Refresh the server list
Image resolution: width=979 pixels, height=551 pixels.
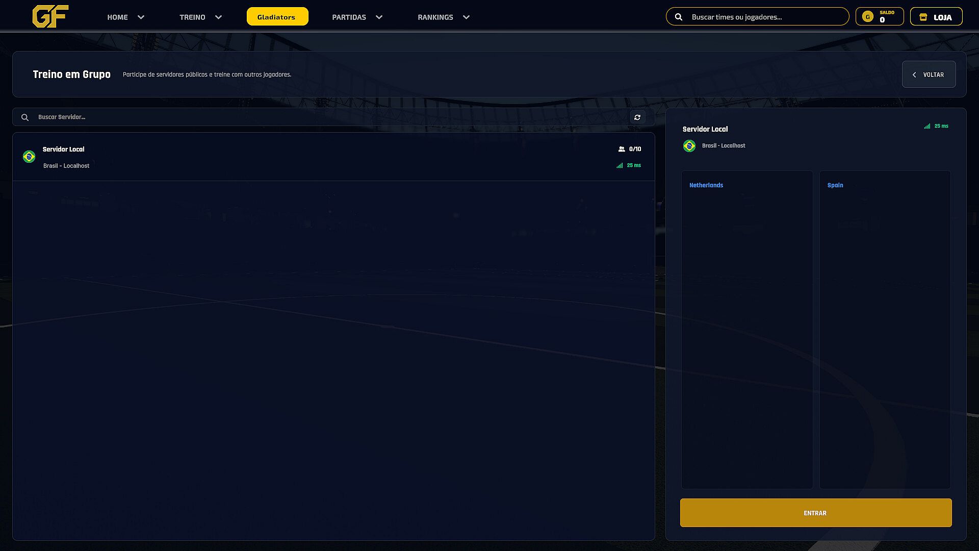637,117
